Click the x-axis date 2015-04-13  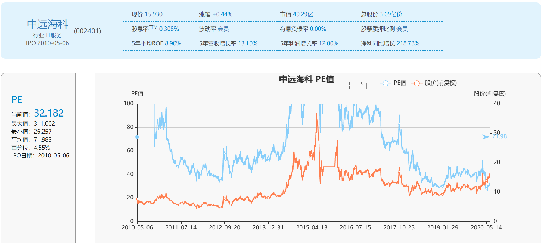tap(312, 227)
